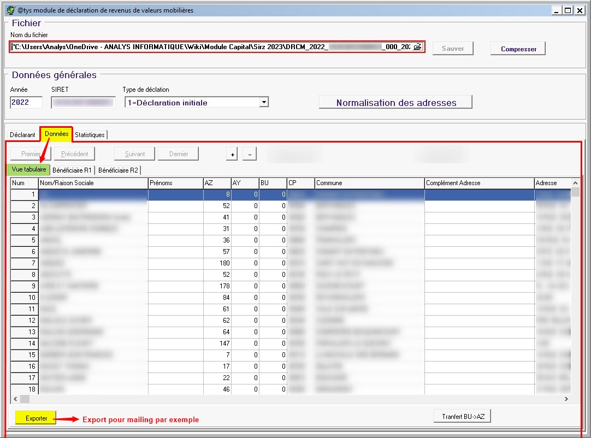This screenshot has height=438, width=591.
Task: Click Normalisation des adresses button
Action: [x=395, y=102]
